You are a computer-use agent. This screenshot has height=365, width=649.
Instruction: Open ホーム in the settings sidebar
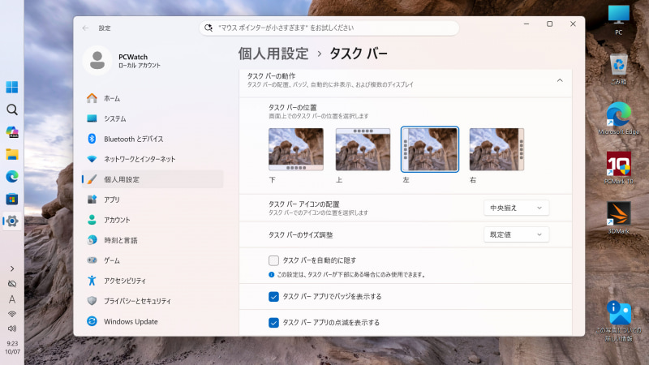[x=153, y=98]
